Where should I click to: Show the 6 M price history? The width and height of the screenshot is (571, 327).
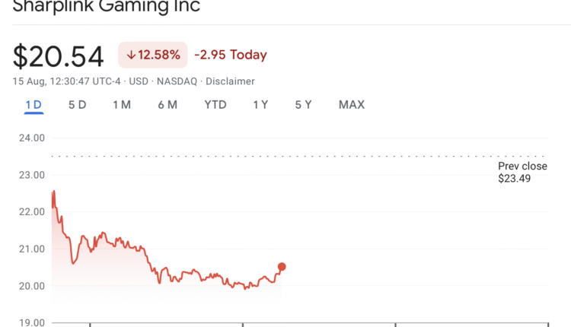pos(167,105)
